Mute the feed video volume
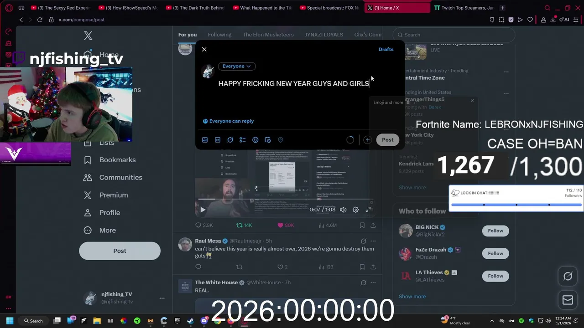 [x=343, y=210]
